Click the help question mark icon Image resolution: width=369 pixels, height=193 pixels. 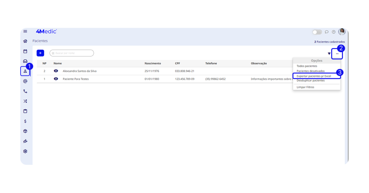tap(334, 32)
